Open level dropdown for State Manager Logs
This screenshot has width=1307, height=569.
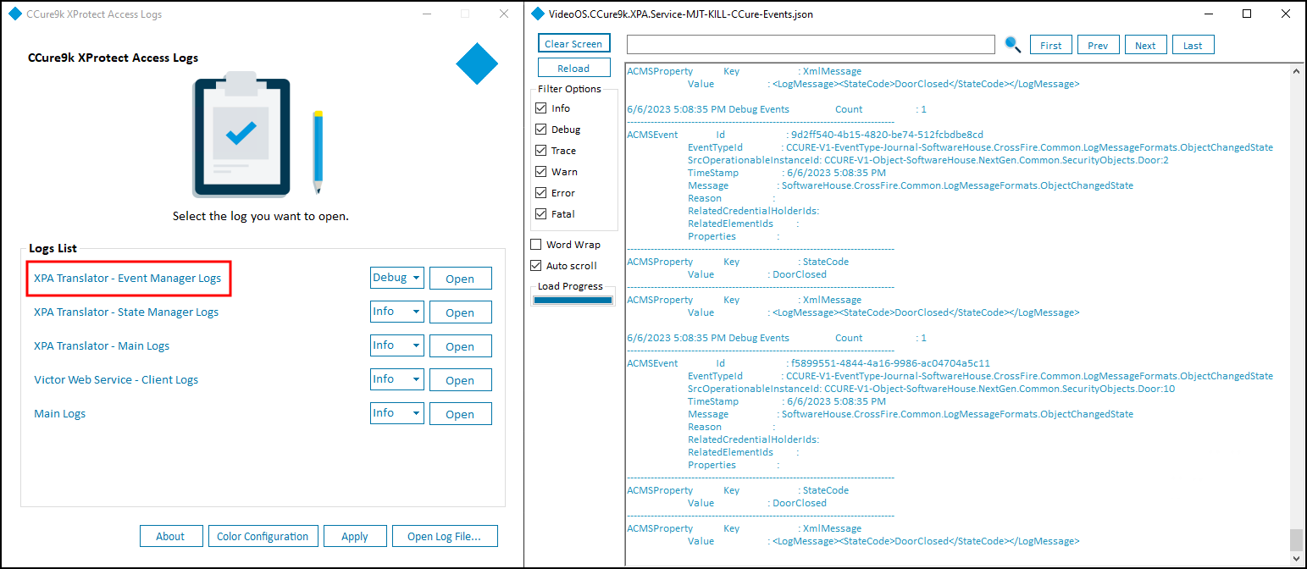[396, 312]
